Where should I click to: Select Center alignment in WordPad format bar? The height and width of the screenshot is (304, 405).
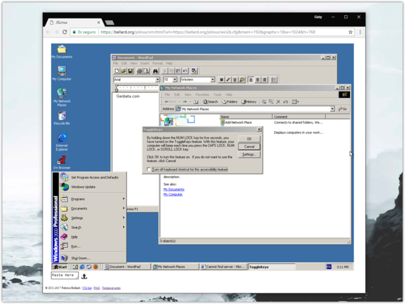[258, 80]
